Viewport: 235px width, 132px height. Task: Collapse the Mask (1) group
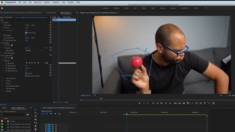coord(2,60)
